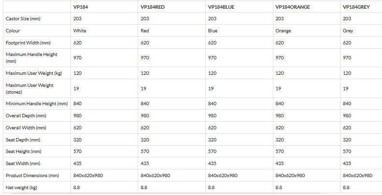Image resolution: width=382 pixels, height=195 pixels.
Task: Click the VP184BLUE column header
Action: click(x=222, y=7)
